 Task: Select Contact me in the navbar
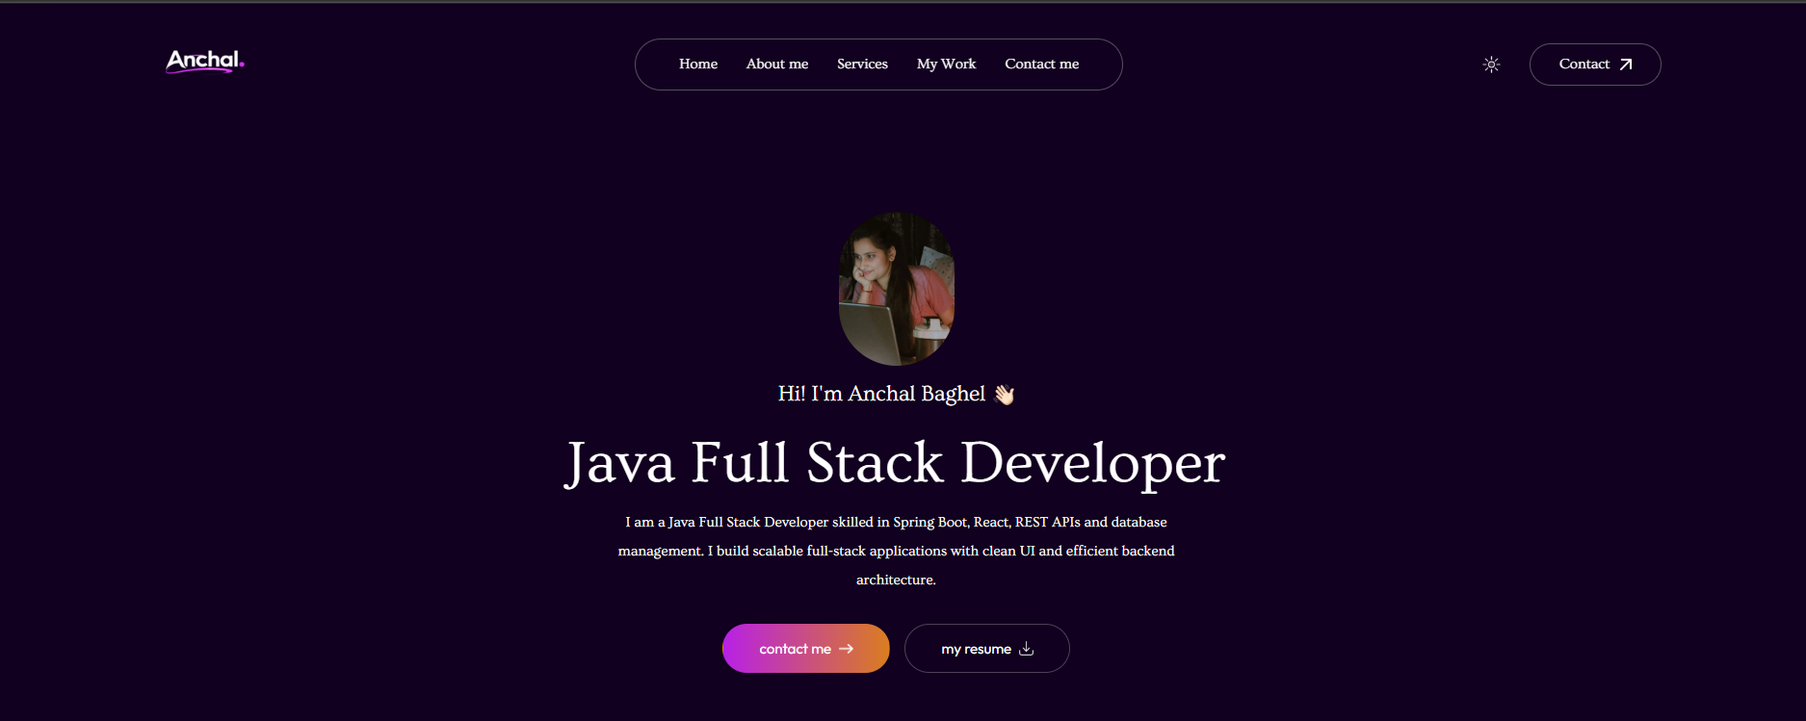[x=1041, y=64]
